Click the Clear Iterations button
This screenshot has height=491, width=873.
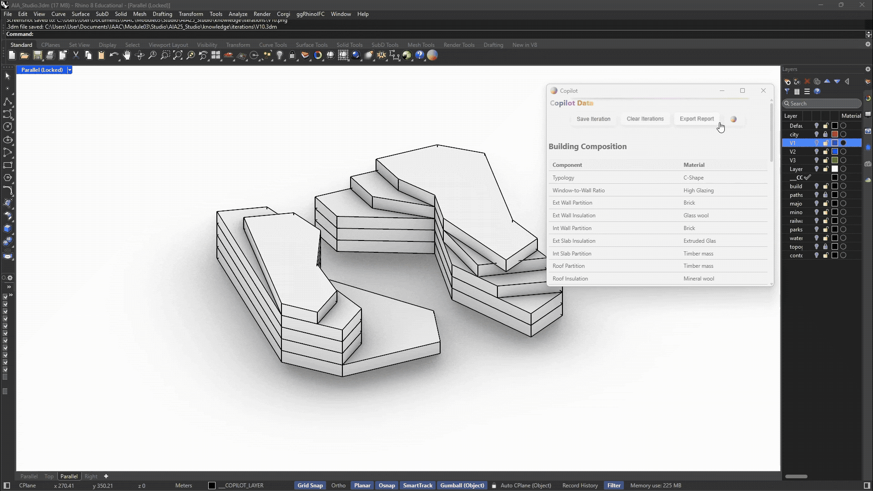point(645,119)
